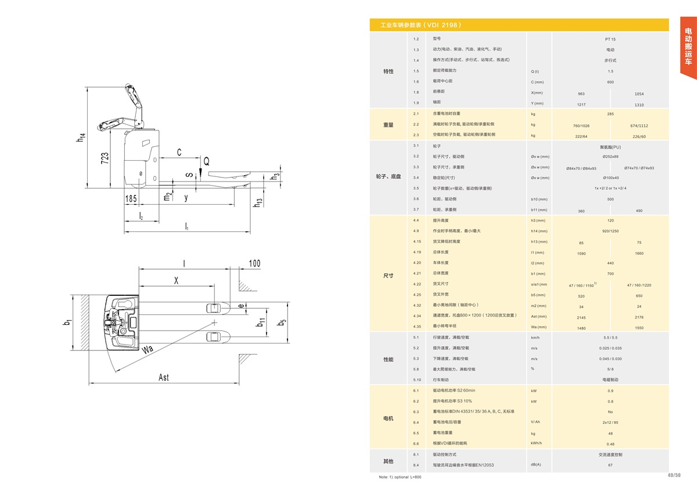Click the fork dimension '47 / 160 / 1150'
Screen dimensions: 697x496
coord(582,285)
